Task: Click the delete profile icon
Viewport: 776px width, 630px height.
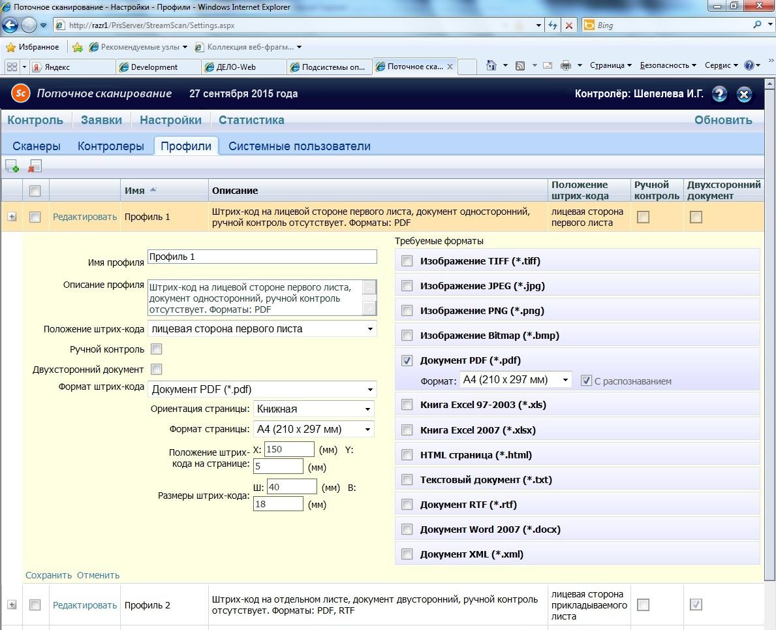Action: 35,166
